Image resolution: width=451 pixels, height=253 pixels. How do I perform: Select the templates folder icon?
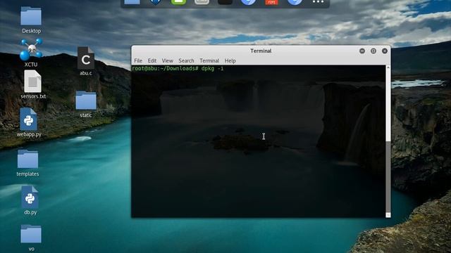coord(27,159)
